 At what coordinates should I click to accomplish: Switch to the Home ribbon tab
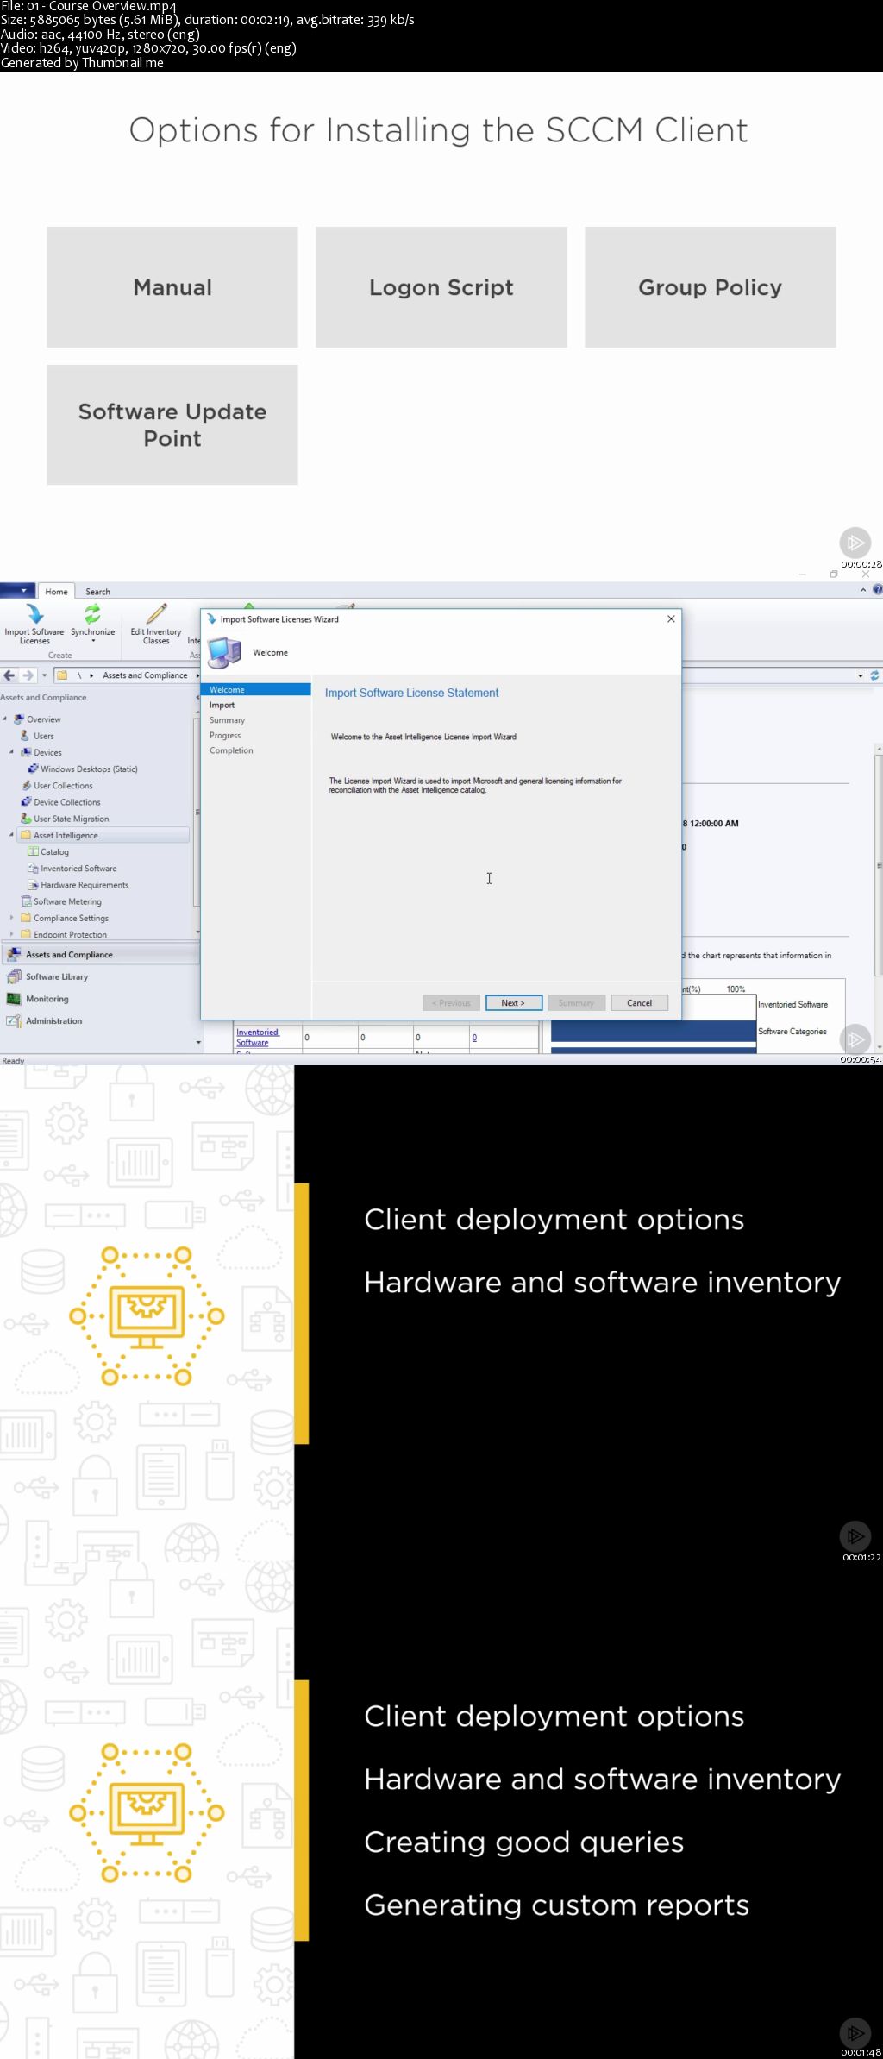[x=56, y=592]
